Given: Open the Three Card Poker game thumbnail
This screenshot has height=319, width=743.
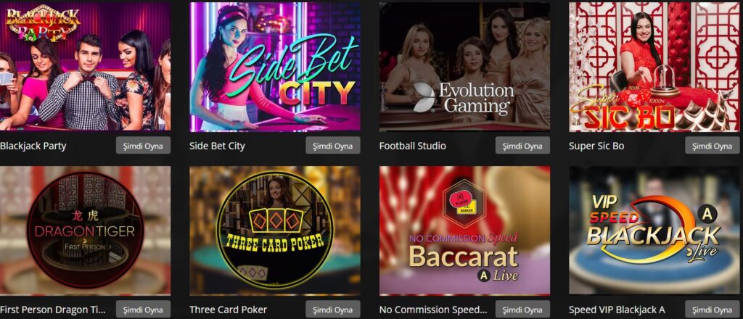Looking at the screenshot, I should pos(275,231).
